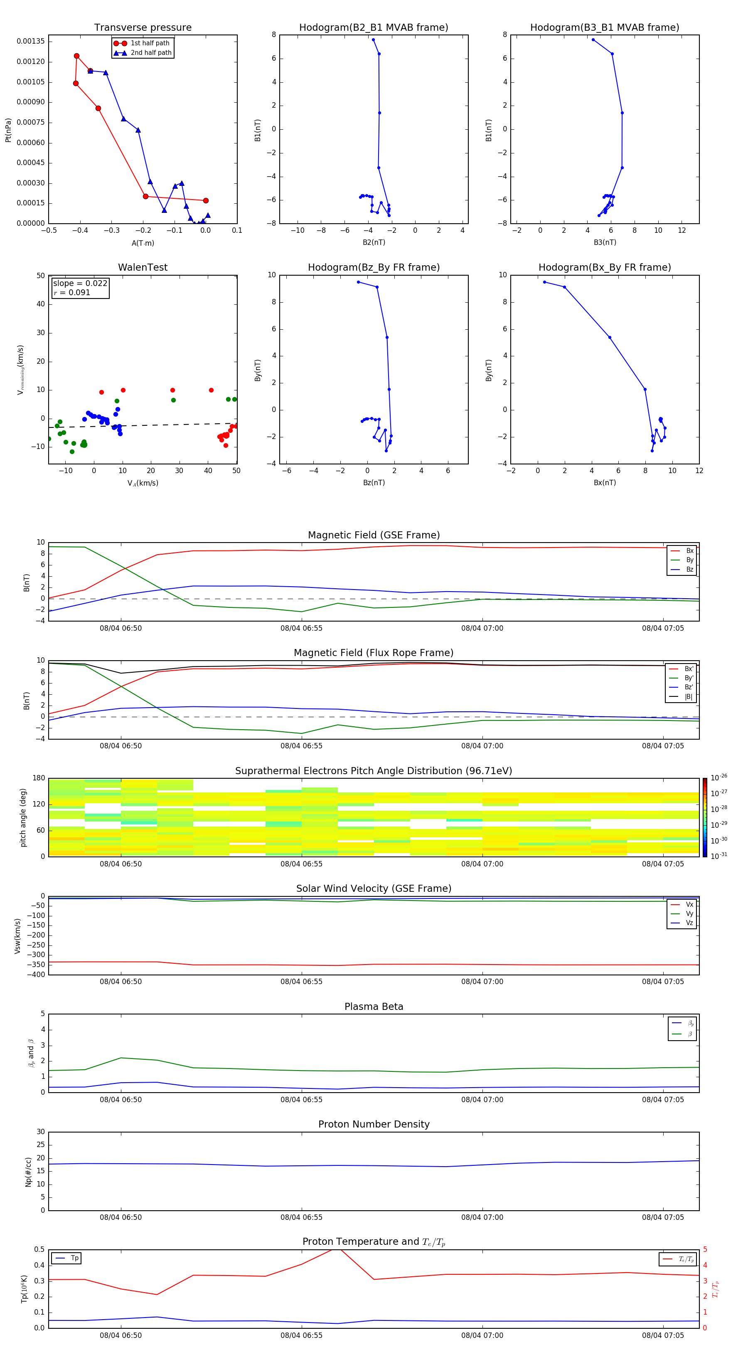
Task: Click the "r = 0.091" annotation
Action: click(x=72, y=292)
